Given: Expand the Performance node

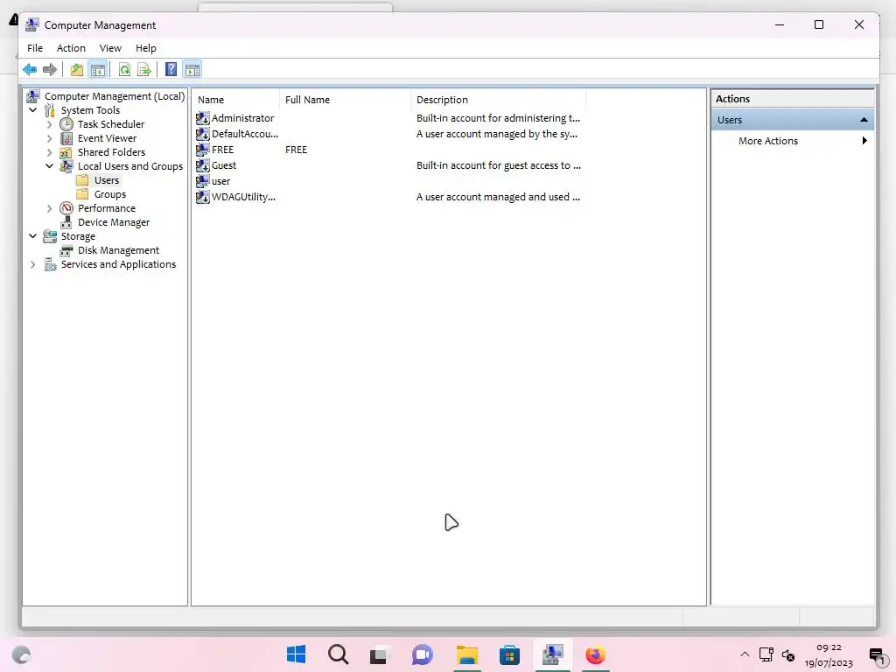Looking at the screenshot, I should pyautogui.click(x=49, y=208).
